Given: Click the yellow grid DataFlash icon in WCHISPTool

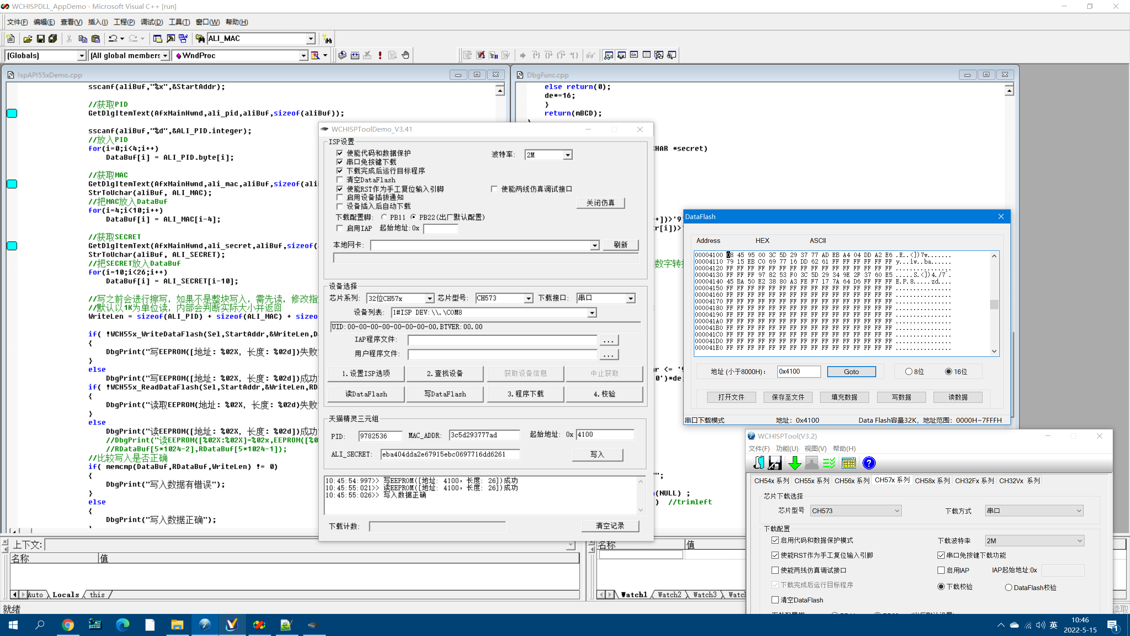Looking at the screenshot, I should (849, 463).
